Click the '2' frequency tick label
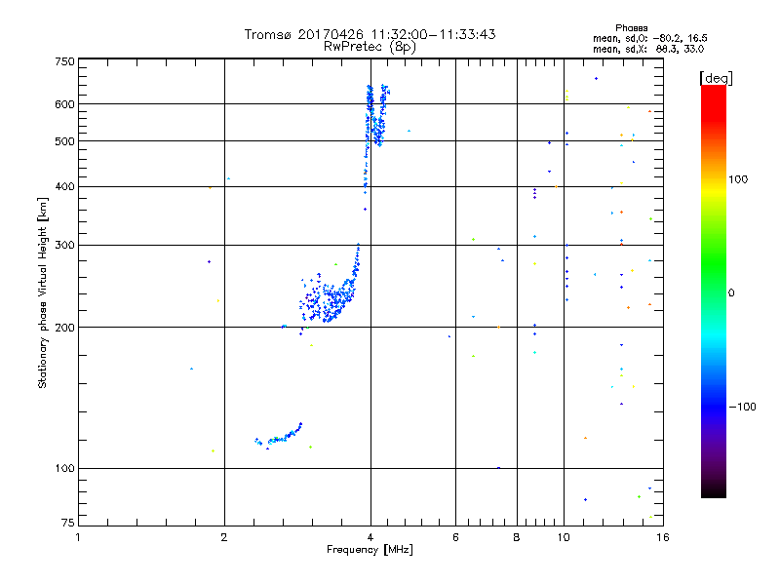The width and height of the screenshot is (780, 585). click(x=224, y=537)
